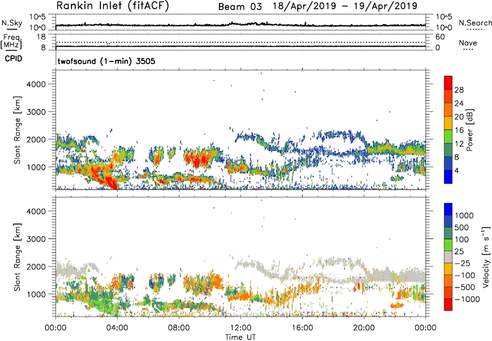The image size is (492, 341).
Task: Click the 'N.Search' legend label
Action: pos(475,23)
